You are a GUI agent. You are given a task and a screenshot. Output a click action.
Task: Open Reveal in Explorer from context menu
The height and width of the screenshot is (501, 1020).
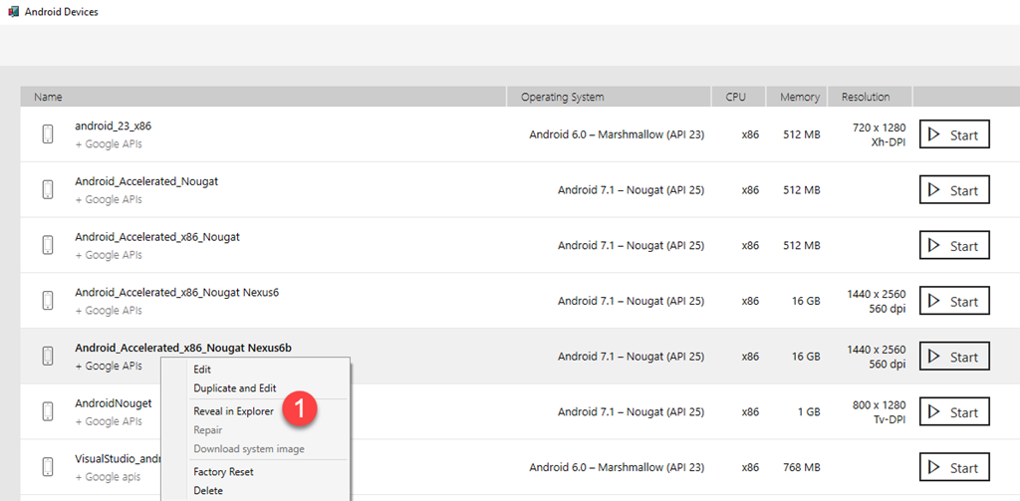click(x=233, y=411)
